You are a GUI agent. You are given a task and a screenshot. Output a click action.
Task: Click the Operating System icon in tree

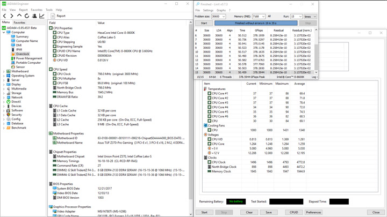coord(9,76)
